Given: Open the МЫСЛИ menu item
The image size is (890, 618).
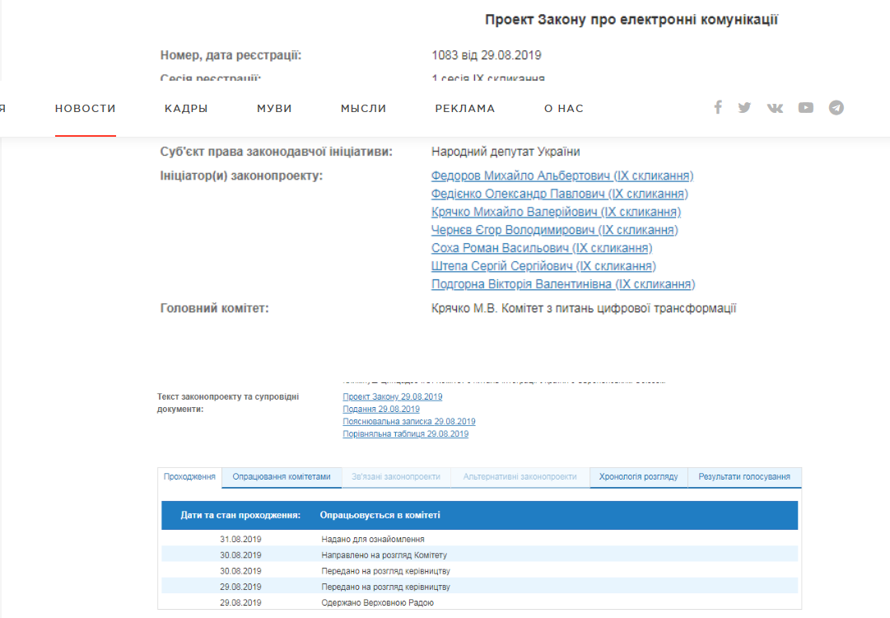Looking at the screenshot, I should click(363, 109).
